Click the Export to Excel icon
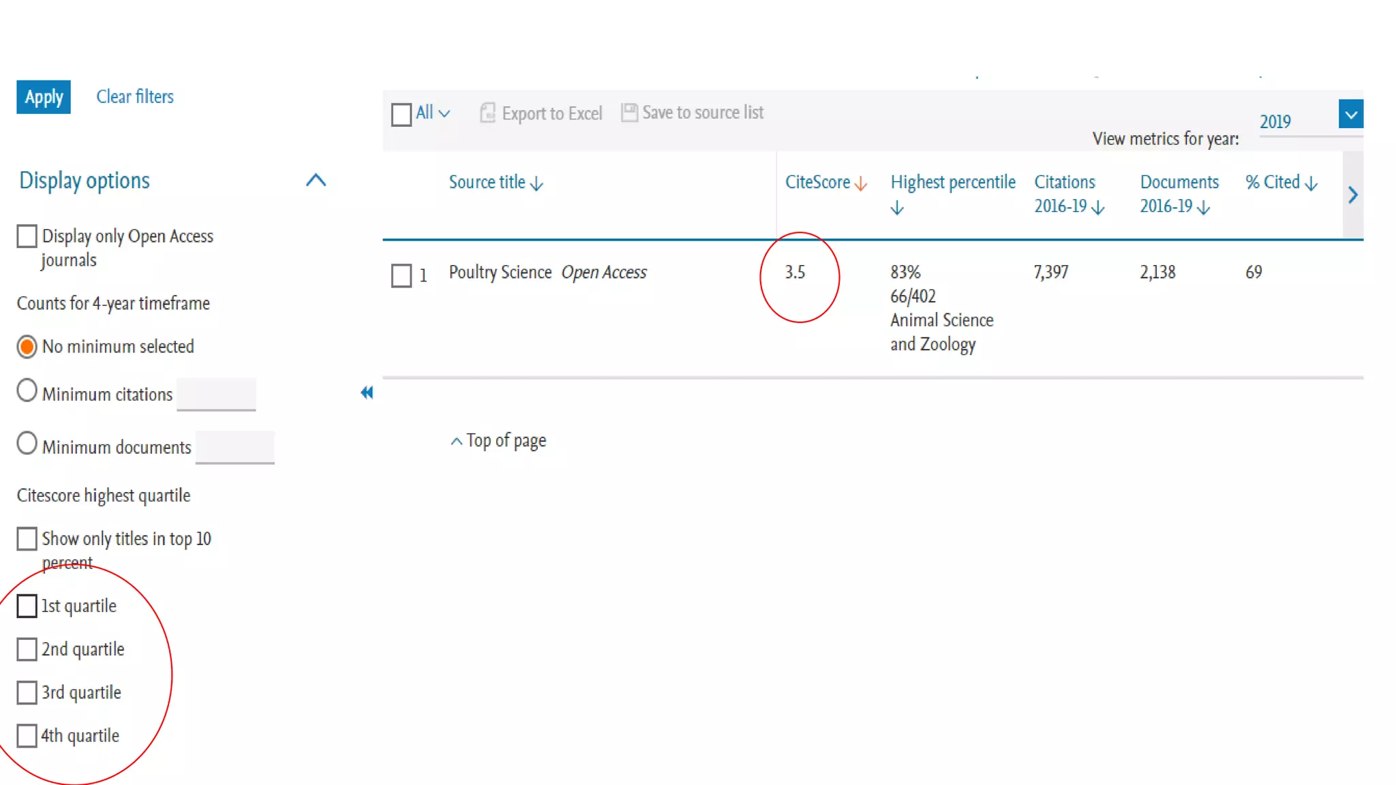This screenshot has height=785, width=1396. [487, 113]
